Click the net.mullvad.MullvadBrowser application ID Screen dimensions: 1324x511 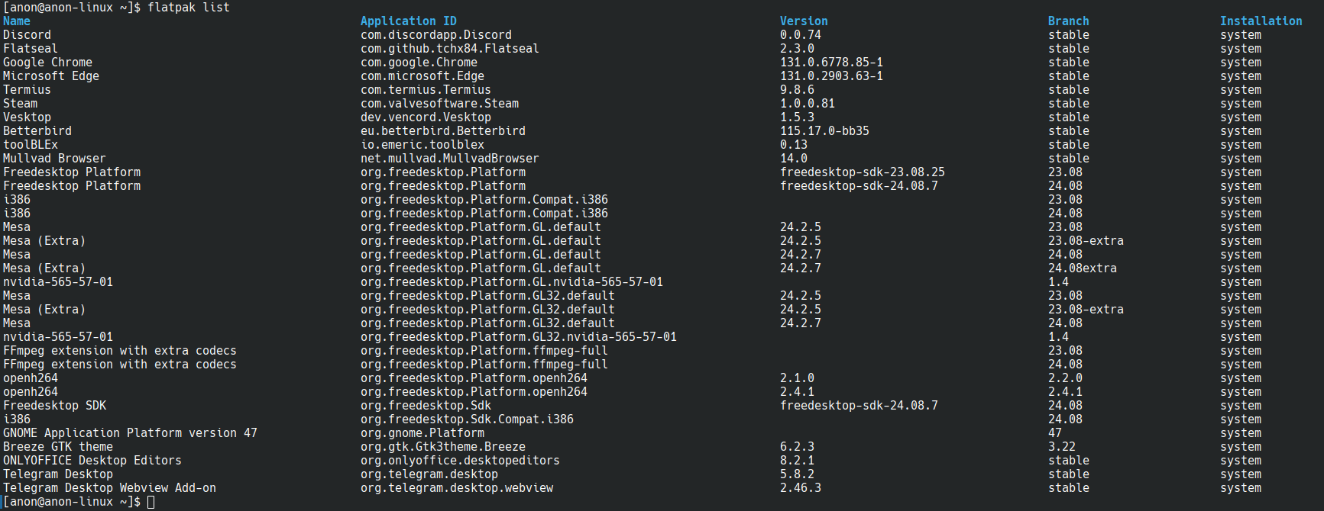pyautogui.click(x=450, y=159)
